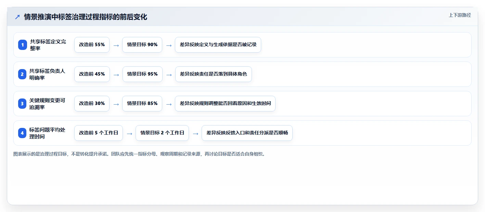
Task: Click the arrow after the 情景目标 90% chip
Action: tap(169, 45)
